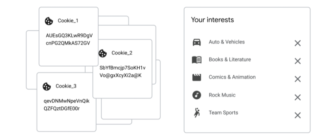Viewport: 323px width, 140px height.
Task: Click the cookie icon beside Cookie_3
Action: pos(46,86)
